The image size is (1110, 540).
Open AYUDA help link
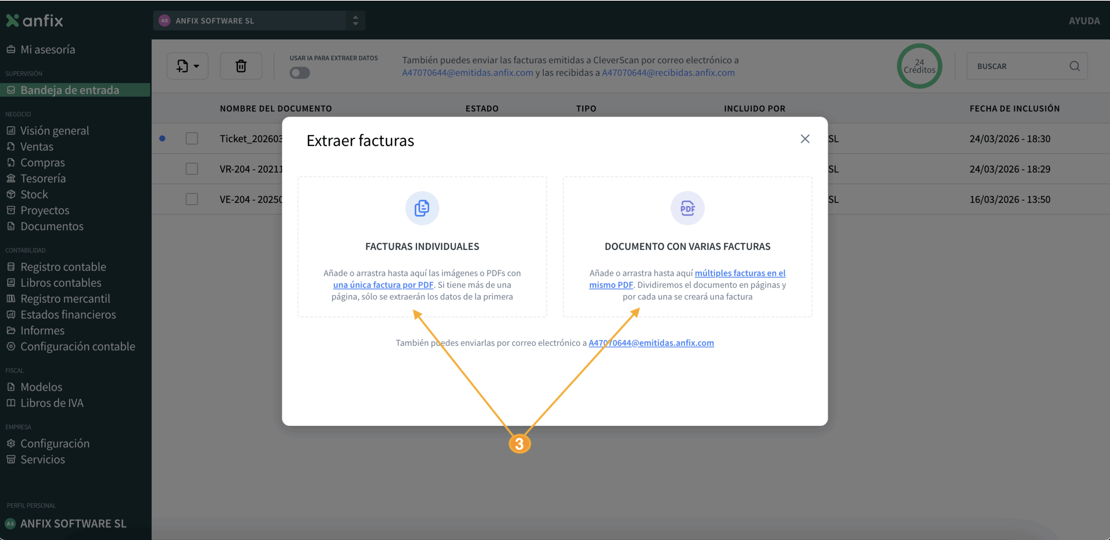[x=1084, y=21]
